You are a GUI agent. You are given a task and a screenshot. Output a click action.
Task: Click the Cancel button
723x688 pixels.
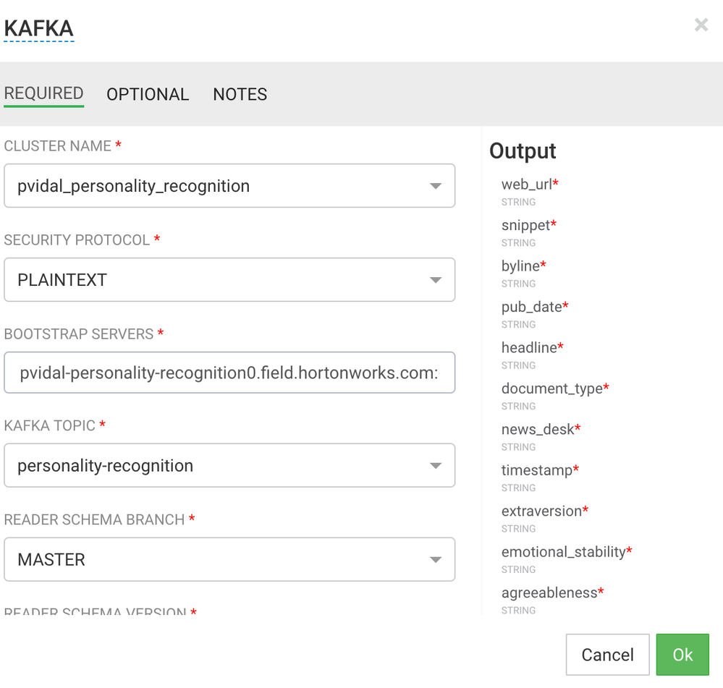tap(607, 655)
